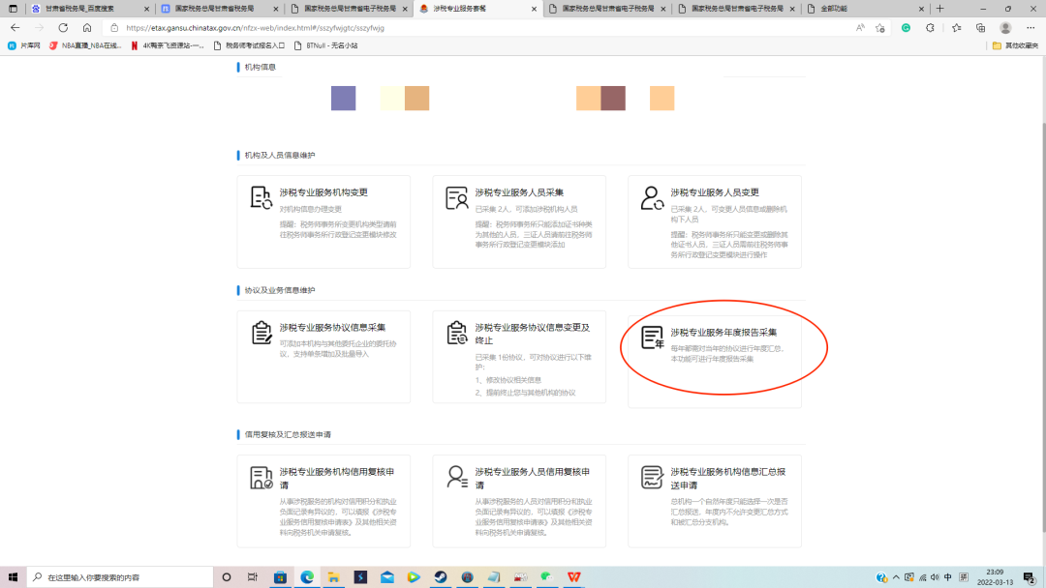The width and height of the screenshot is (1046, 588).
Task: Open the collections icon in toolbar
Action: coord(980,28)
